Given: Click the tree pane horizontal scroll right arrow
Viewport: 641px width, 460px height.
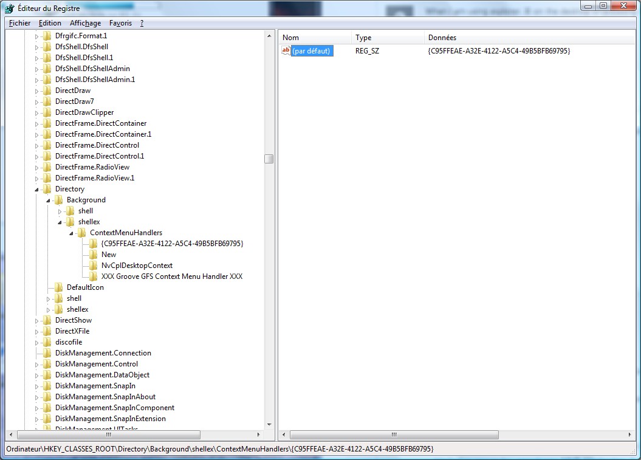Looking at the screenshot, I should [x=258, y=434].
